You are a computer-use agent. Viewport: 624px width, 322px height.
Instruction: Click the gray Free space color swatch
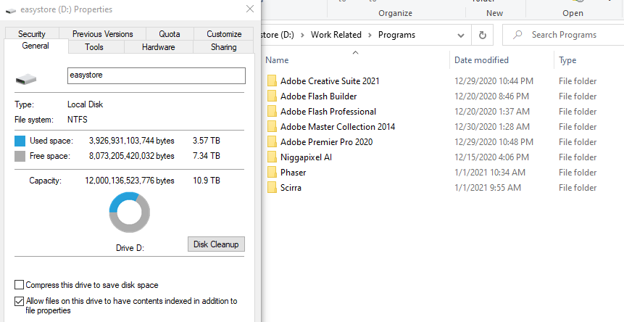pos(20,156)
